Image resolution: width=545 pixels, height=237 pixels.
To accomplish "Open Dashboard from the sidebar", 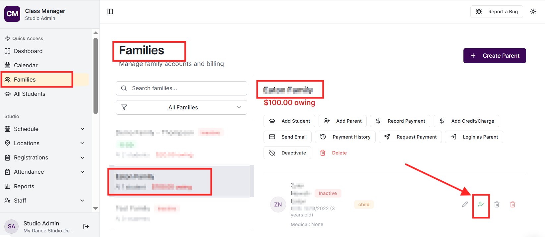I will pyautogui.click(x=28, y=51).
